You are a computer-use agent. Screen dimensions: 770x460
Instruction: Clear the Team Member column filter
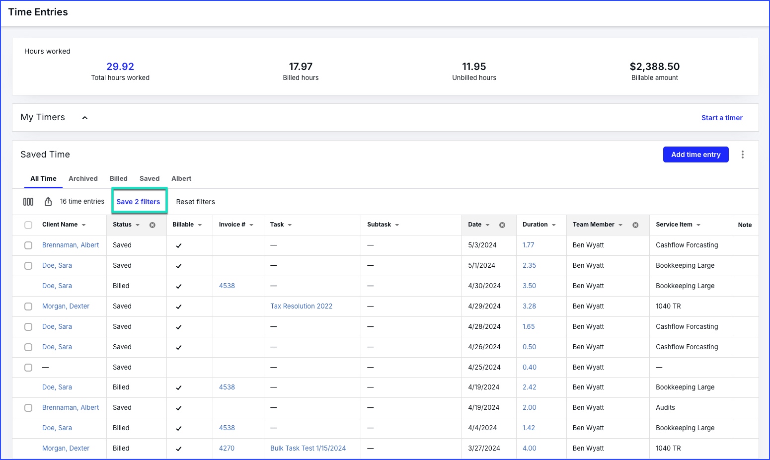(x=635, y=225)
